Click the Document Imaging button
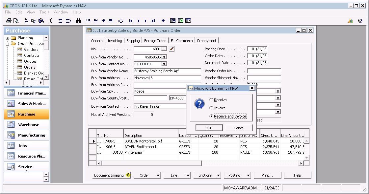The width and height of the screenshot is (369, 194). pos(112,175)
